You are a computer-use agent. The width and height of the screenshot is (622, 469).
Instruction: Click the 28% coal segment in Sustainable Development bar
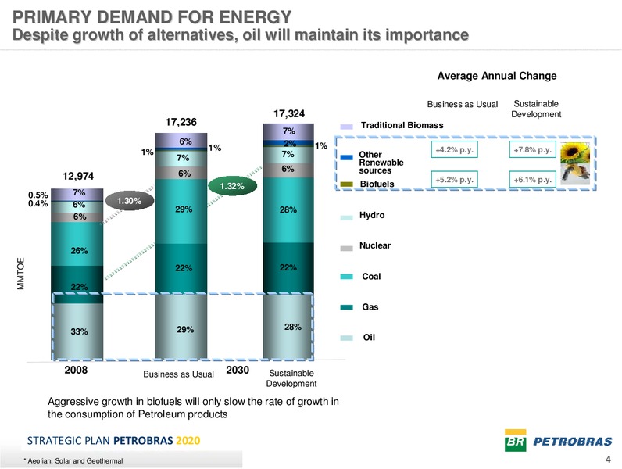click(288, 210)
